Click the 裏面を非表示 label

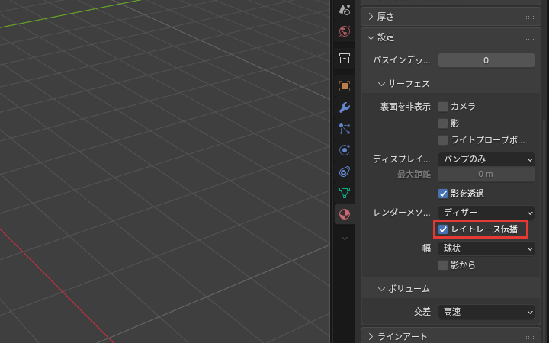click(406, 107)
